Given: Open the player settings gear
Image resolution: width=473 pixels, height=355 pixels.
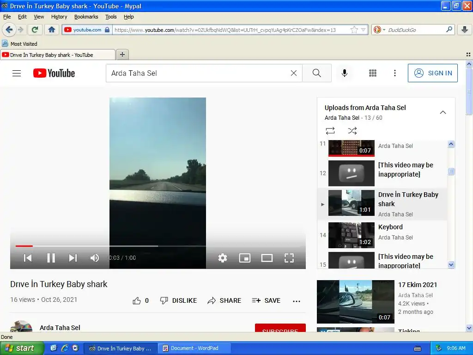Looking at the screenshot, I should point(223,258).
